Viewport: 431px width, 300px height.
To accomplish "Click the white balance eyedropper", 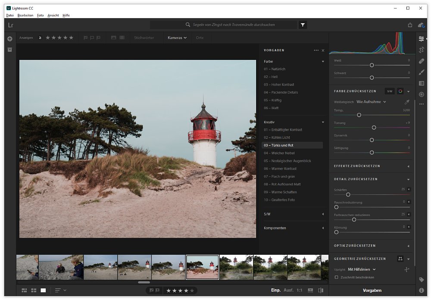I will coord(407,102).
